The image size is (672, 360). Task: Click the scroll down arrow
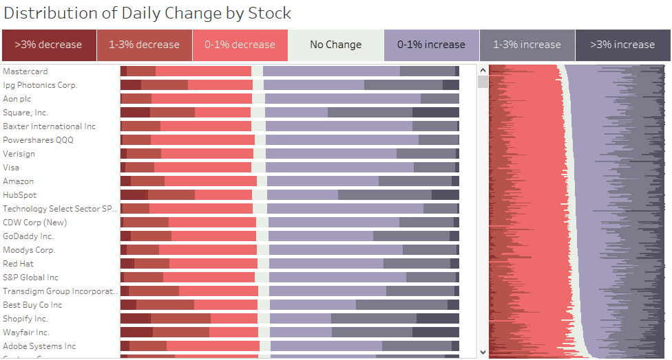click(x=483, y=352)
